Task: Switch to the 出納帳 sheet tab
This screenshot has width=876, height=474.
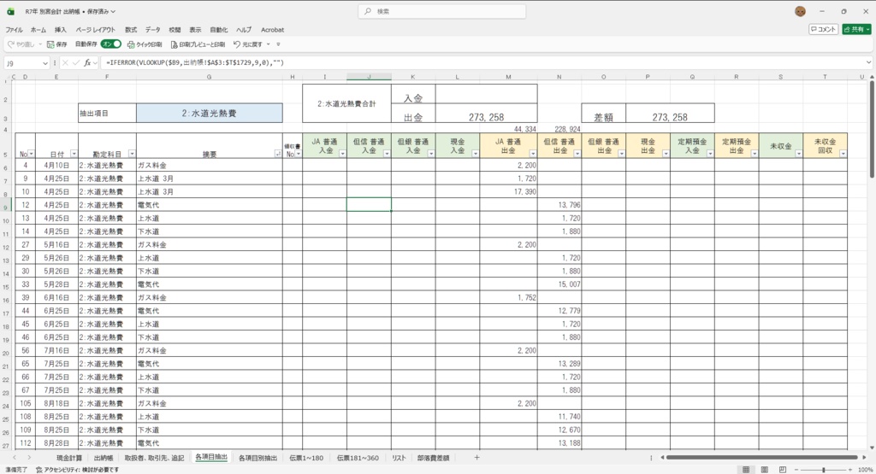Action: [x=104, y=458]
